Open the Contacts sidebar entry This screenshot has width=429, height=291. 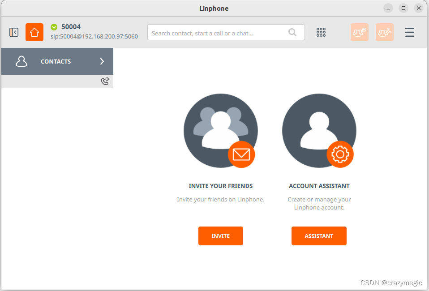pos(57,61)
